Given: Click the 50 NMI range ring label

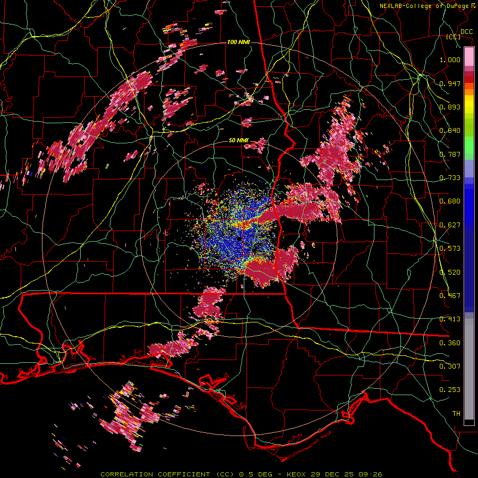Looking at the screenshot, I should tap(238, 141).
